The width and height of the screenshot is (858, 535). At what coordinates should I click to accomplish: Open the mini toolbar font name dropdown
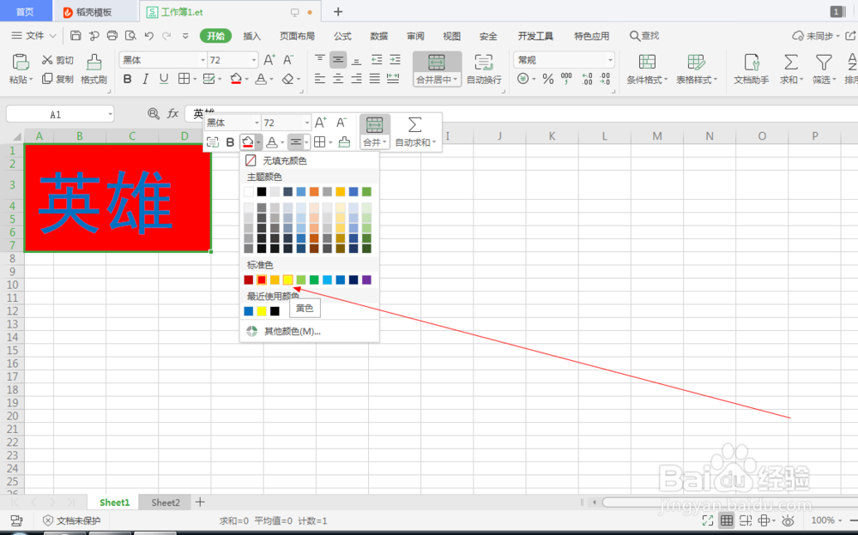[x=257, y=123]
